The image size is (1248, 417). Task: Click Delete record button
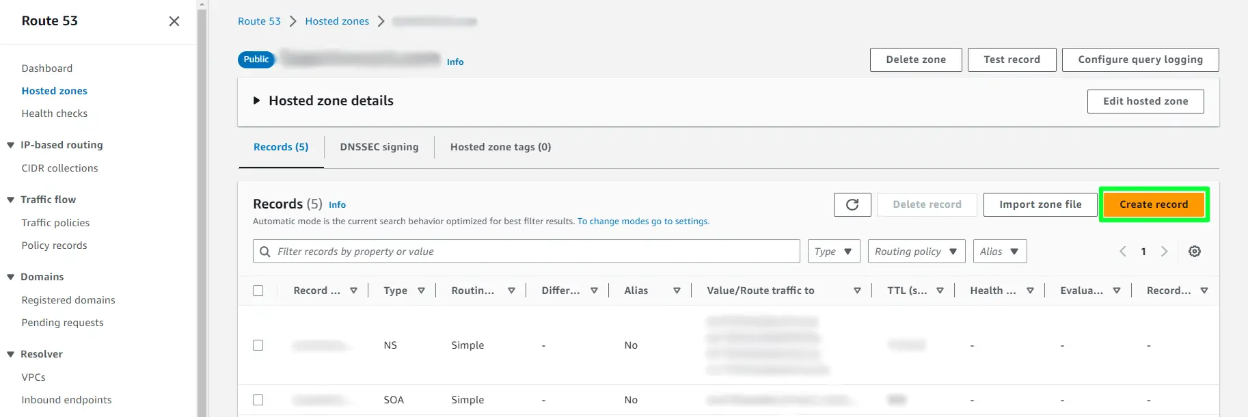click(x=927, y=204)
